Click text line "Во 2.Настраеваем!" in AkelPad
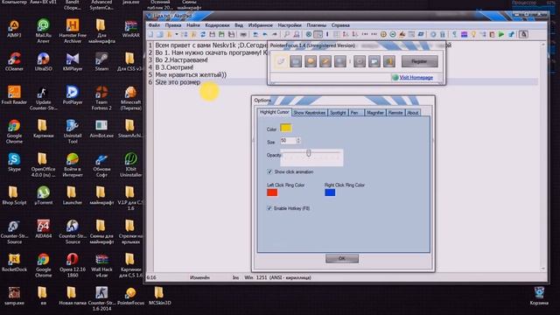This screenshot has height=315, width=560. tap(181, 60)
